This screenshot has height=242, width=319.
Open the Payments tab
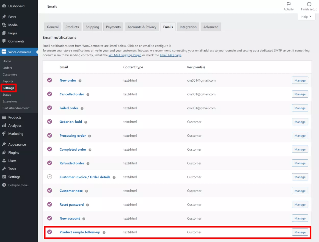click(x=113, y=27)
